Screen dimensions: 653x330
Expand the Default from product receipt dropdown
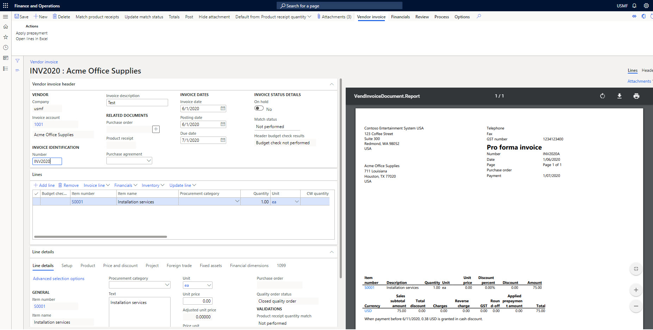point(273,17)
